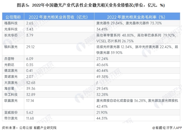
Task: Select 华工科技 gross margin 32.28%
Action: click(102, 94)
